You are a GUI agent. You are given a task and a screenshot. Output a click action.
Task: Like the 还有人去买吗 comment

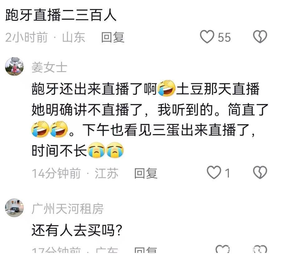[x=223, y=250]
